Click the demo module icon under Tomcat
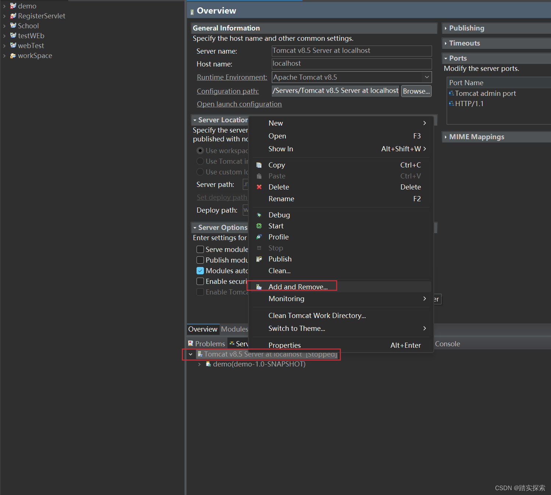551x495 pixels. click(x=208, y=364)
